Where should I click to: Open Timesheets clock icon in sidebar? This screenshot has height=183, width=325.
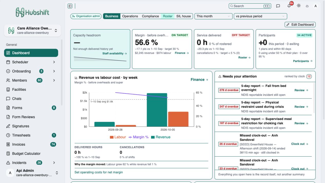pyautogui.click(x=8, y=135)
